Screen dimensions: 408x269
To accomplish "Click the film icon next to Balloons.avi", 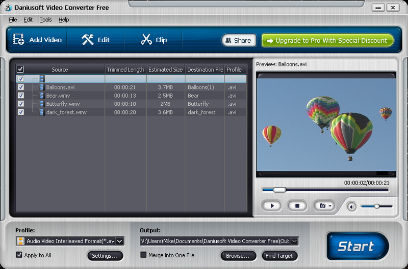I will click(42, 87).
